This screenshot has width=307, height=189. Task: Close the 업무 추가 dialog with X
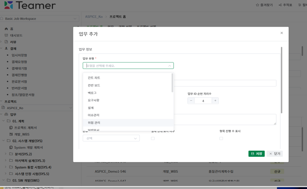[281, 33]
